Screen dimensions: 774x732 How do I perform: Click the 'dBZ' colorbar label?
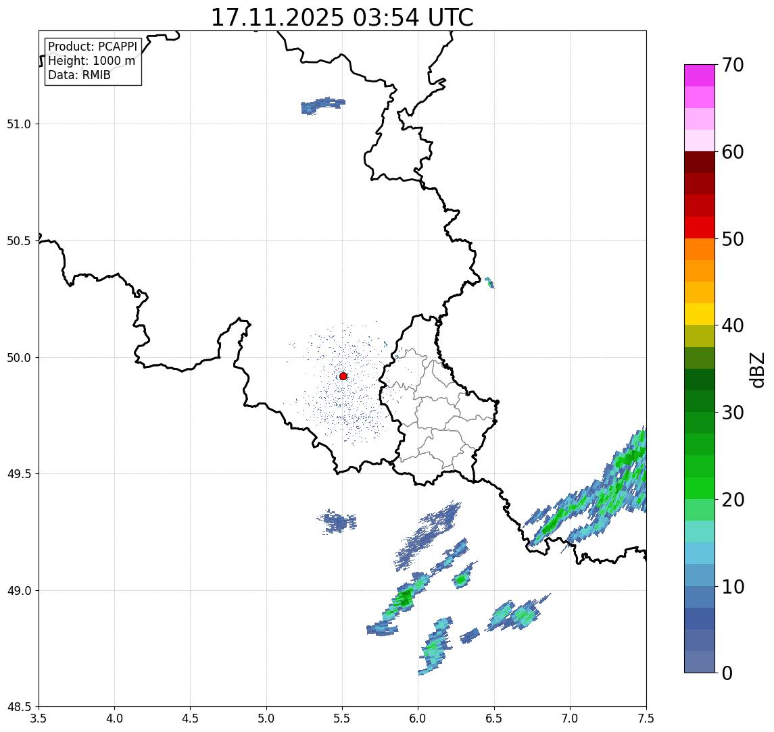pos(757,369)
